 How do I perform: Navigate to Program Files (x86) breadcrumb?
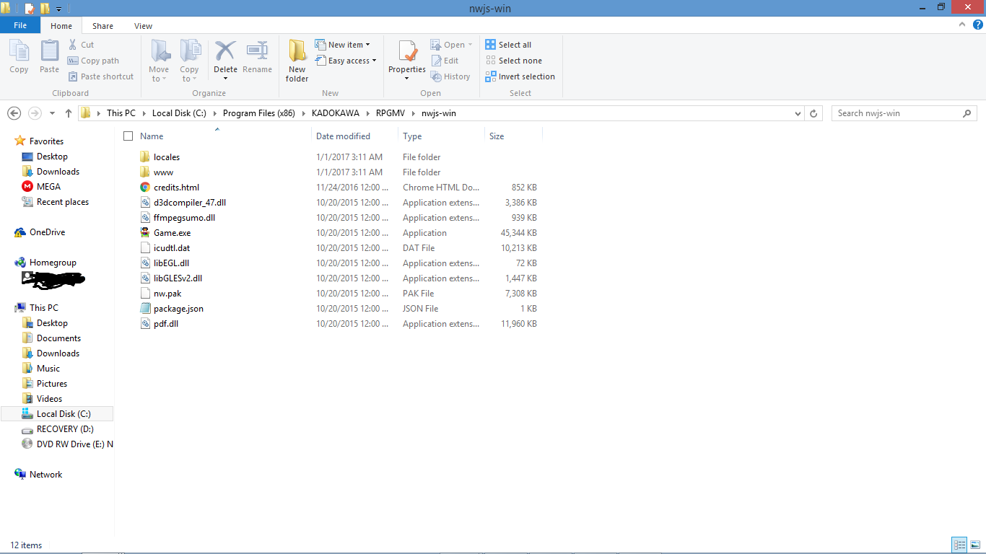click(x=258, y=113)
